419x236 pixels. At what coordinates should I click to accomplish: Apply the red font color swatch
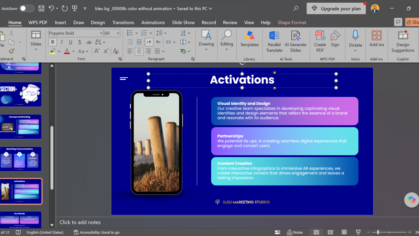click(67, 51)
